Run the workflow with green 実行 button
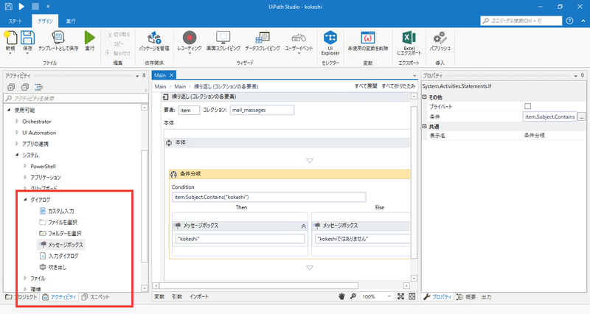This screenshot has height=314, width=590. [x=89, y=41]
